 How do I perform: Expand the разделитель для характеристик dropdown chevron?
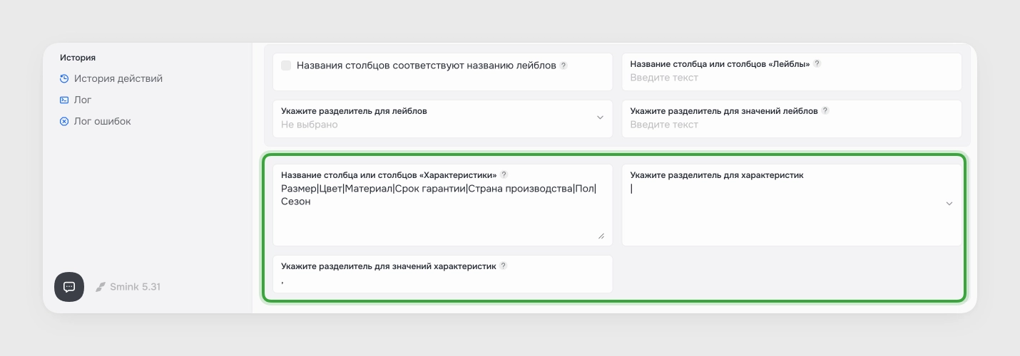pyautogui.click(x=949, y=204)
